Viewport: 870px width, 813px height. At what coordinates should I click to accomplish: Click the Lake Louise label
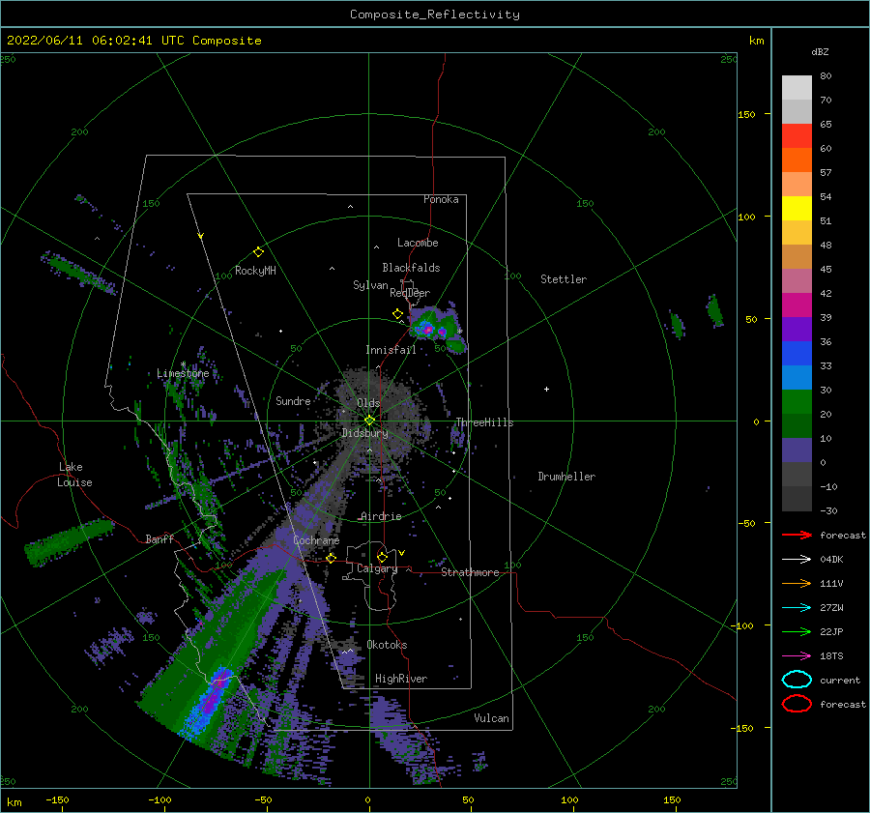tap(74, 475)
